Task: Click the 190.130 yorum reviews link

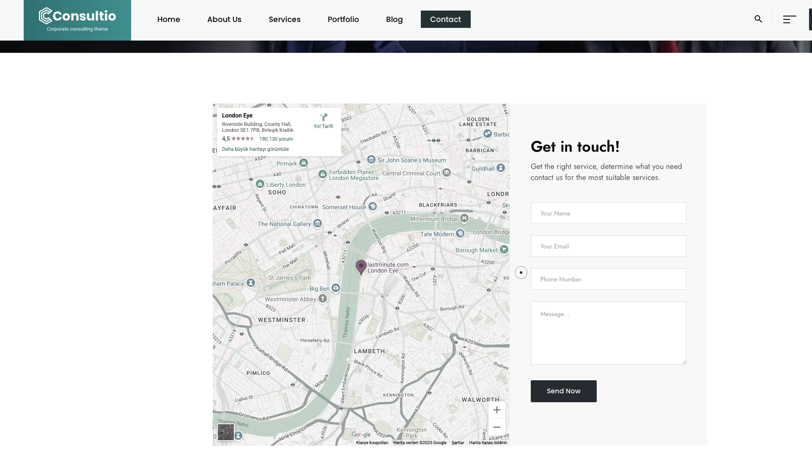Action: pyautogui.click(x=276, y=139)
